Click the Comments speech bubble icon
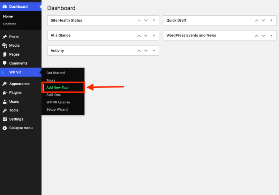This screenshot has width=279, height=195. point(5,63)
